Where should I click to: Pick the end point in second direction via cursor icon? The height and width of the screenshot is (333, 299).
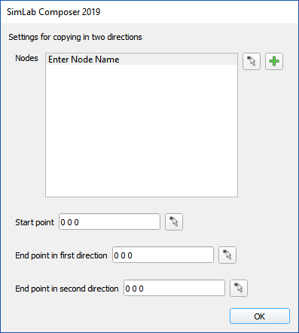tap(239, 288)
